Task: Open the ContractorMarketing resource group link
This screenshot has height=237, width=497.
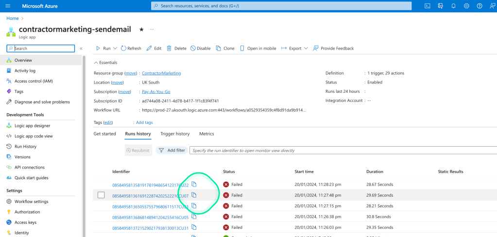Action: coord(161,73)
